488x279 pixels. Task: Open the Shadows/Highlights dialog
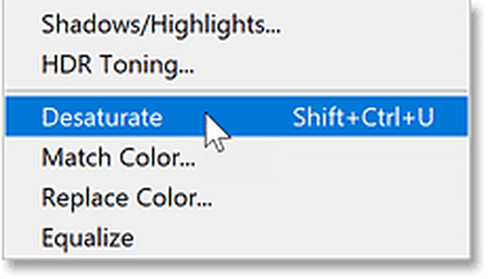[x=161, y=25]
